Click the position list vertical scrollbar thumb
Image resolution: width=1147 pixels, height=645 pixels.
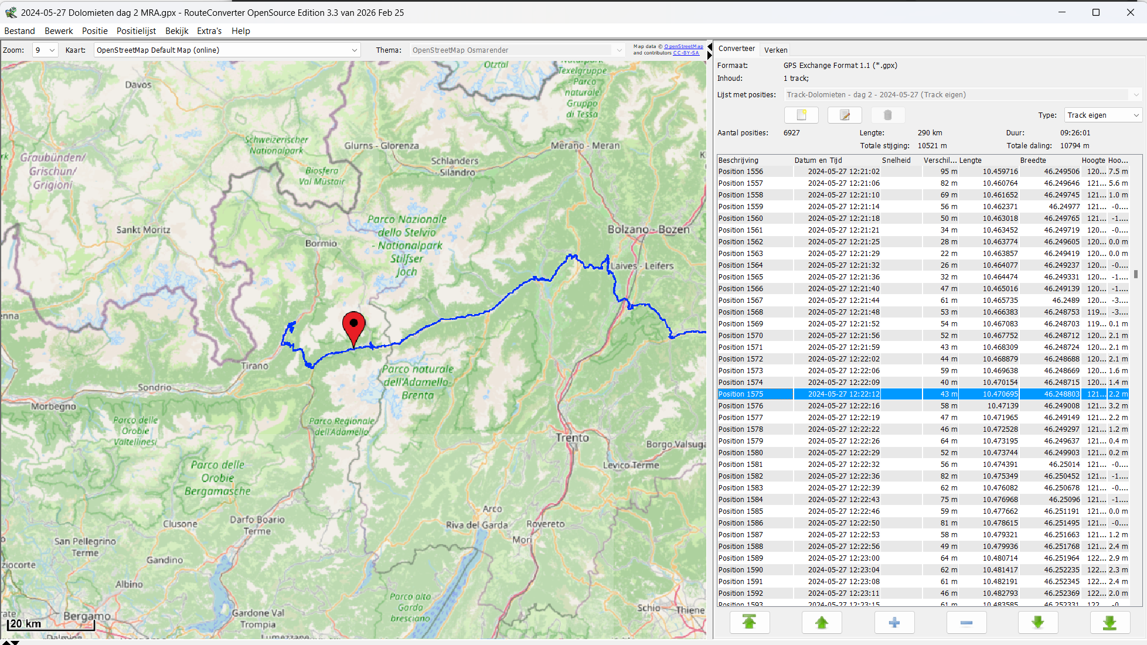[x=1135, y=274]
